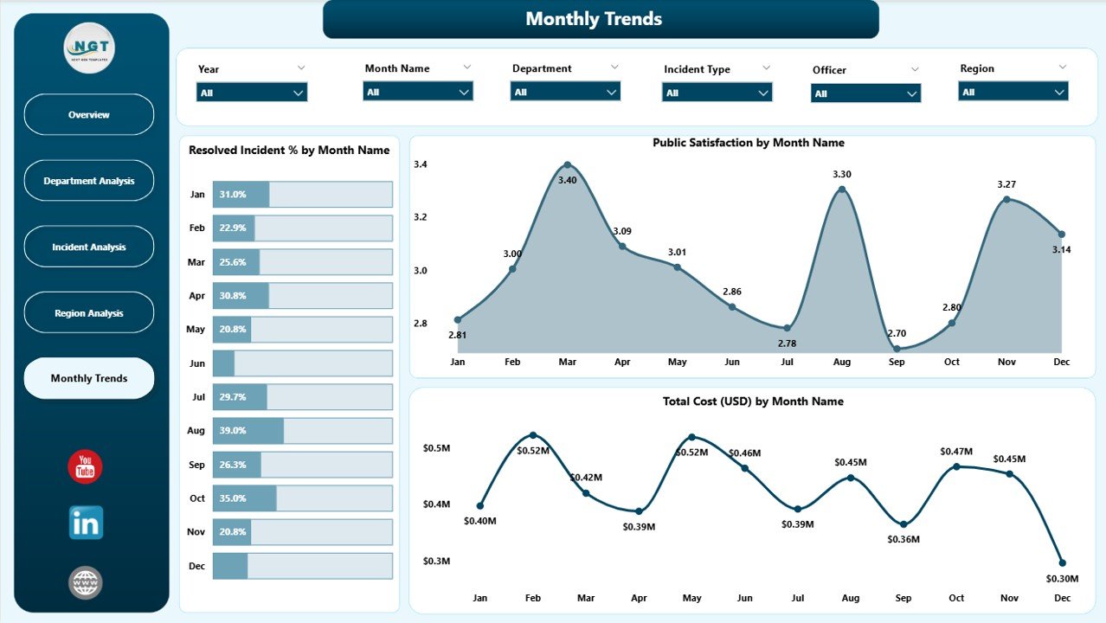Screen dimensions: 1106x623
Task: Switch to Department Analysis page
Action: click(x=89, y=181)
